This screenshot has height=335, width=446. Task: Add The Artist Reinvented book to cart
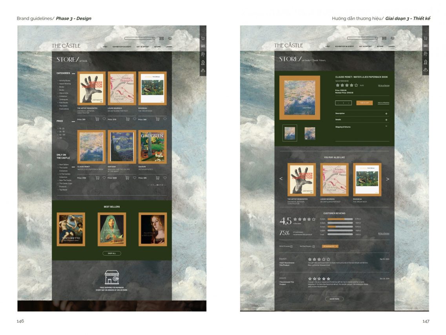[x=97, y=119]
